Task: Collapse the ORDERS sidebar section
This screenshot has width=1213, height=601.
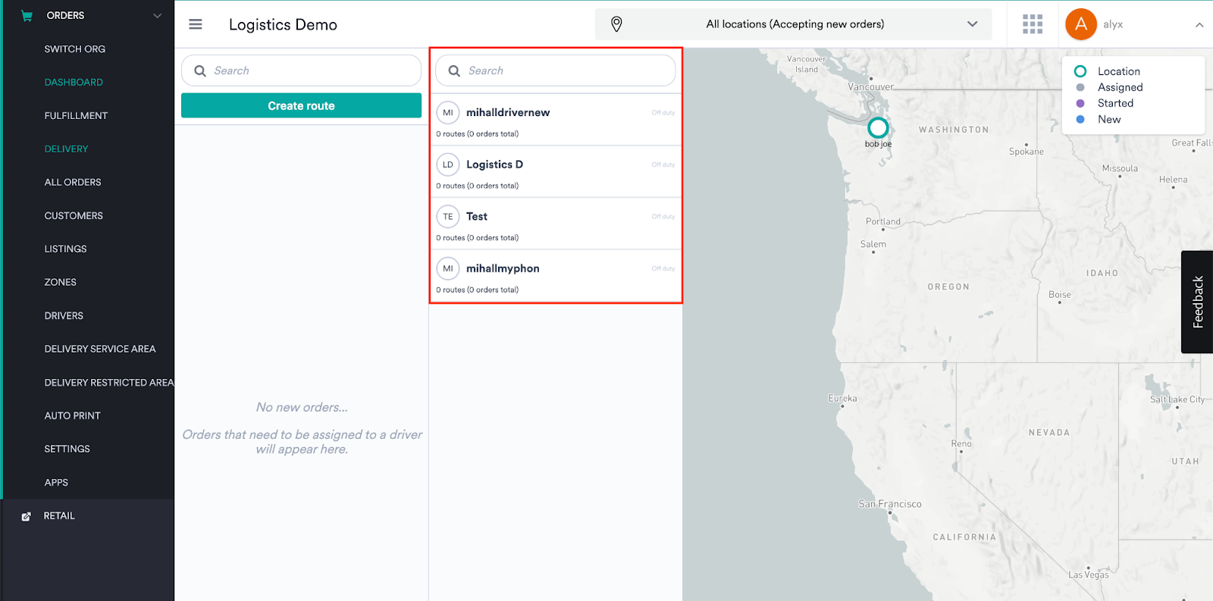Action: [x=157, y=15]
